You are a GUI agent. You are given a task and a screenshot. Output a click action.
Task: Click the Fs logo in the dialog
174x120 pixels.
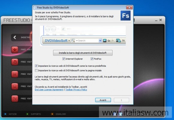[125, 16]
